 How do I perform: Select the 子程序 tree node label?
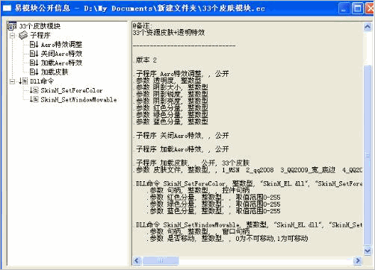coord(40,35)
